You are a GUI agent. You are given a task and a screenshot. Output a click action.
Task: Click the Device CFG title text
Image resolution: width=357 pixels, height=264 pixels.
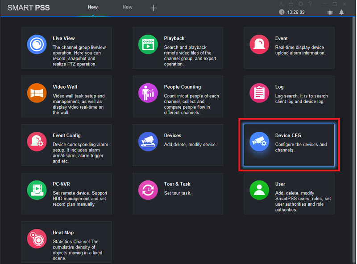click(x=288, y=135)
